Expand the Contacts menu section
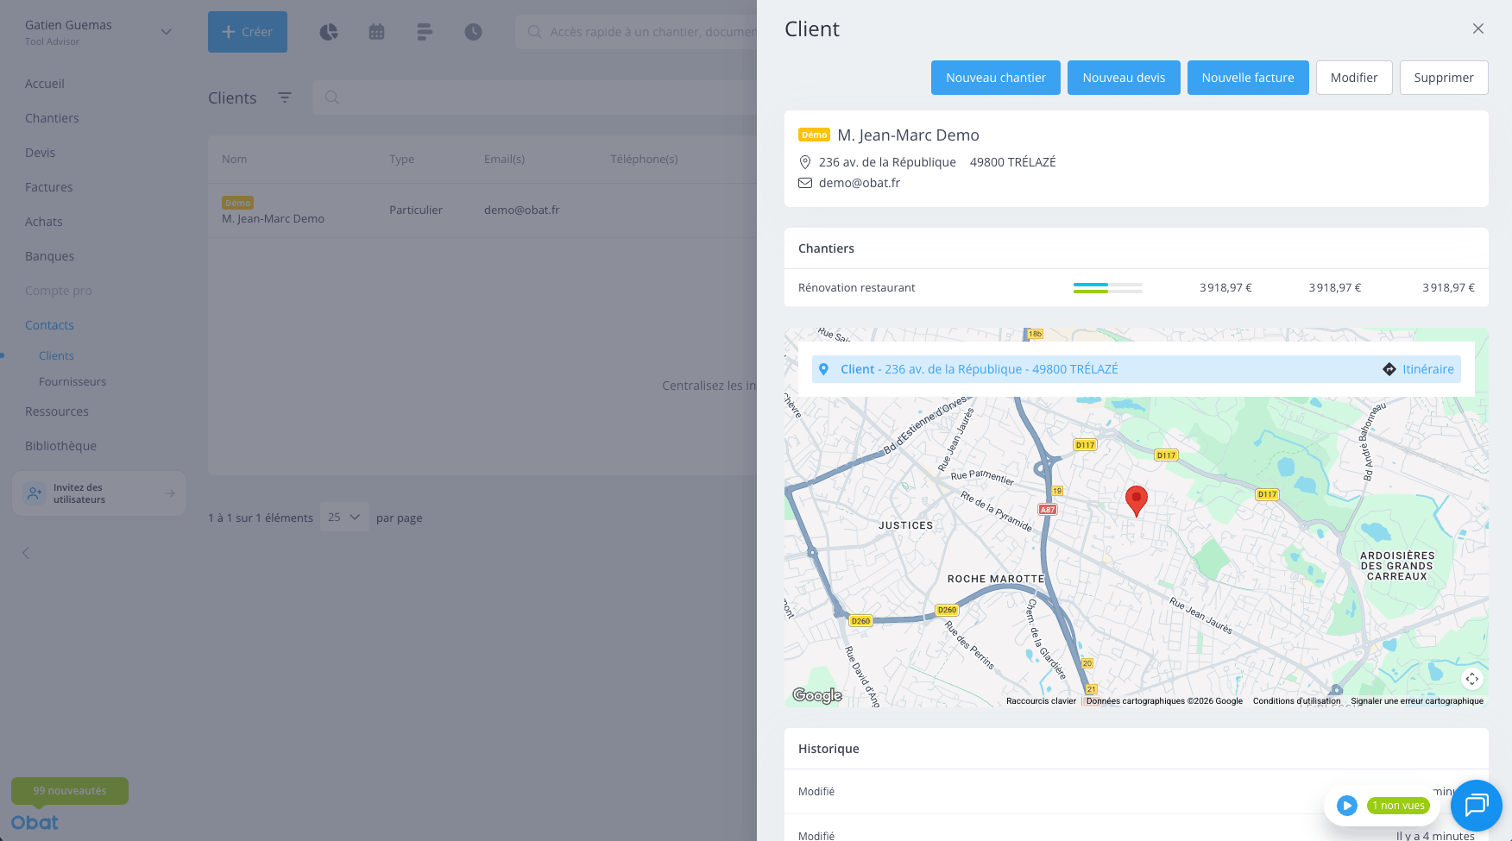The height and width of the screenshot is (841, 1512). point(49,325)
